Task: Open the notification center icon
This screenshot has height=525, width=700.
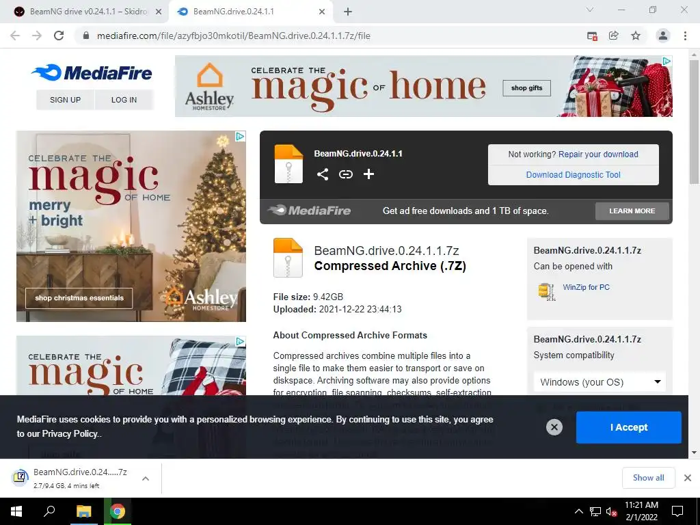Action: coord(677,511)
